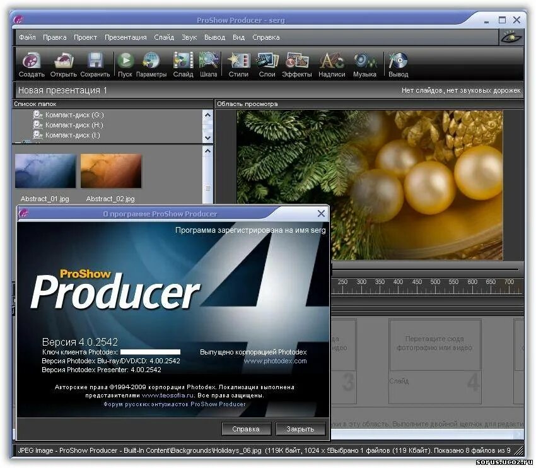Open the Надписи captions icon
This screenshot has height=468, width=536.
click(x=332, y=64)
